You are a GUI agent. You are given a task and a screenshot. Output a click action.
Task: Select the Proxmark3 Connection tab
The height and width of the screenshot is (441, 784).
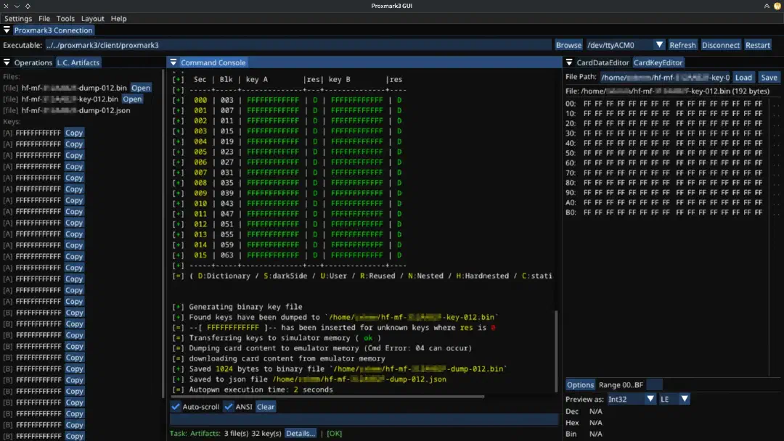[x=53, y=30]
